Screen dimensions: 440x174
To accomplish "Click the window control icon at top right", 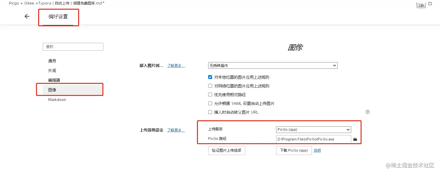I will pos(421,5).
